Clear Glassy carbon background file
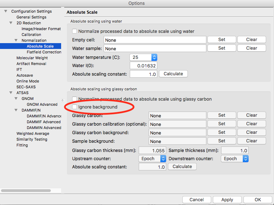The width and height of the screenshot is (274, 205). pyautogui.click(x=252, y=132)
